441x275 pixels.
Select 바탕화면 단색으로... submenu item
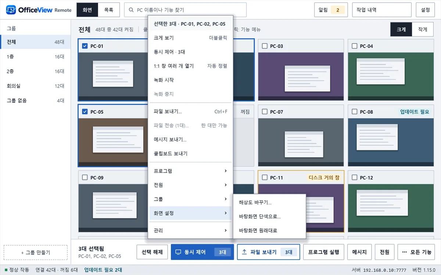(x=269, y=217)
